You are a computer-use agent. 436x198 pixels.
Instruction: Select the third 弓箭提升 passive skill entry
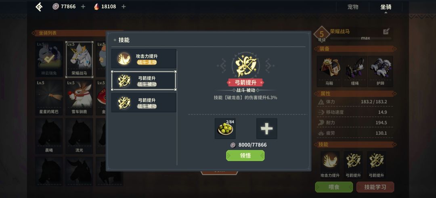(x=144, y=103)
